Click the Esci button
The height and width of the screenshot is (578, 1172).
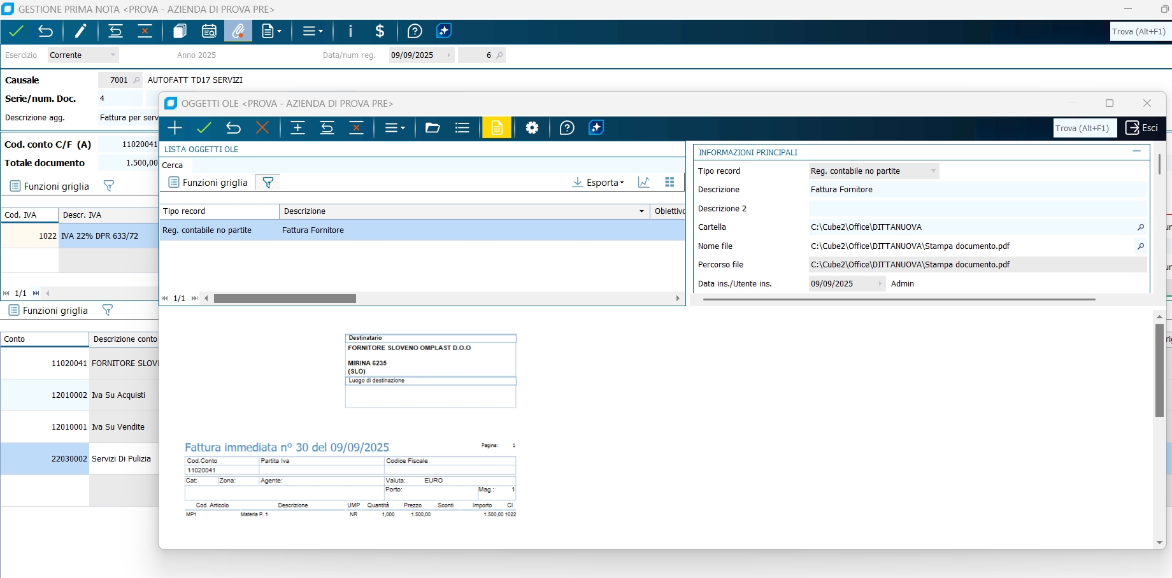[x=1141, y=128]
